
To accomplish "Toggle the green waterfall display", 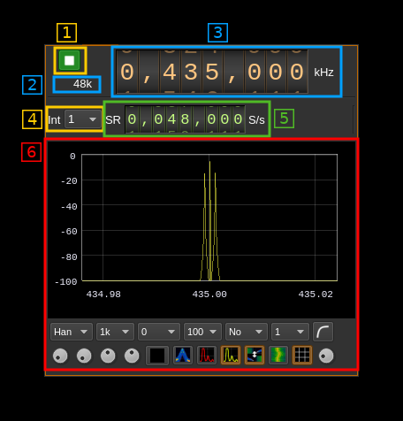I will pos(278,356).
